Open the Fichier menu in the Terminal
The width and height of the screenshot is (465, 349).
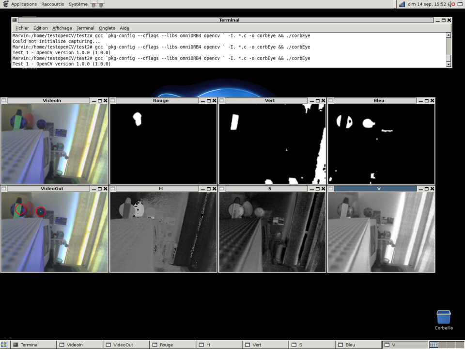click(x=22, y=28)
